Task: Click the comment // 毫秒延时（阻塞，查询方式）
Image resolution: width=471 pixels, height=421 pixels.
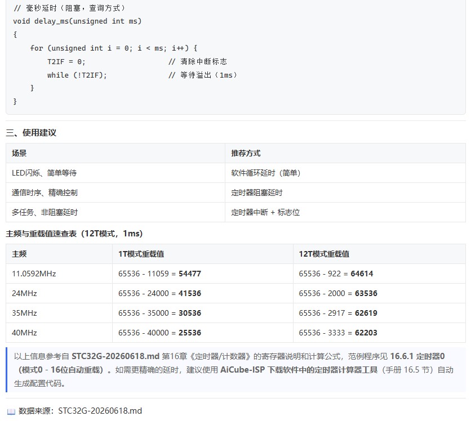Action: (69, 8)
